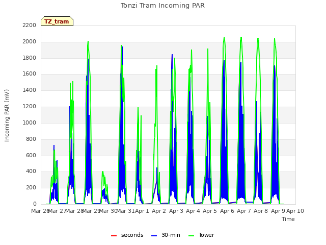
Task: Click the small green peak on Mar 30
Action: [103, 171]
